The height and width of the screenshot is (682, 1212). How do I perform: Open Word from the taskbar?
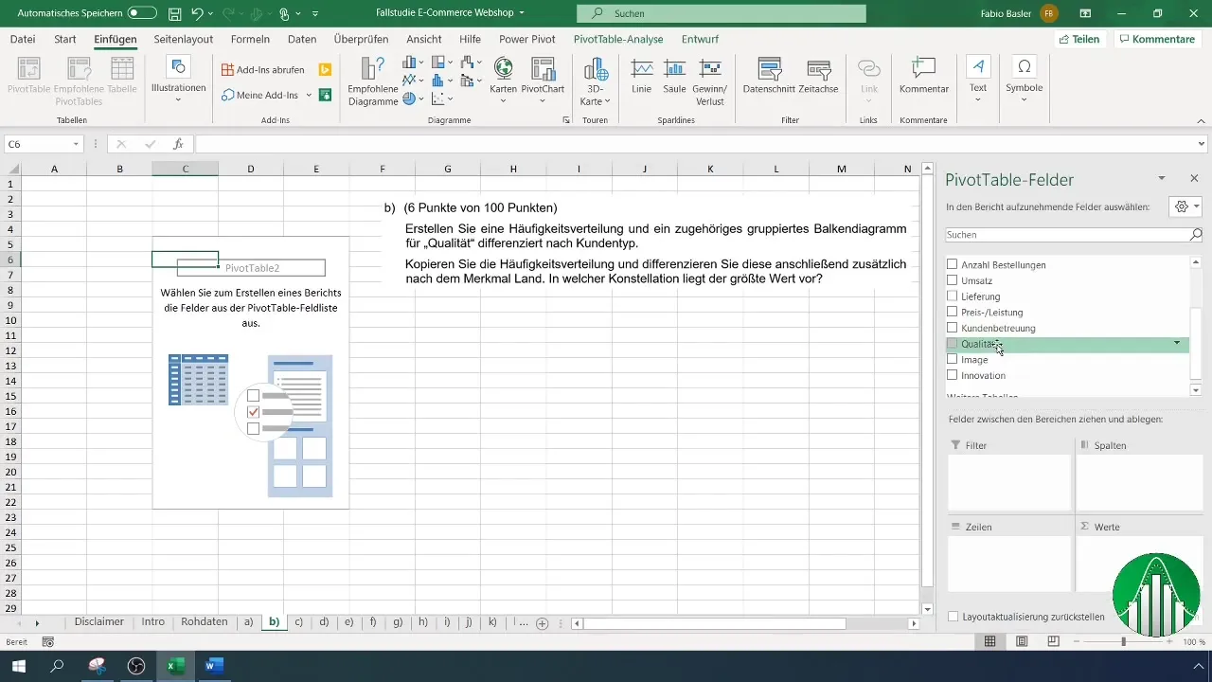pyautogui.click(x=214, y=666)
